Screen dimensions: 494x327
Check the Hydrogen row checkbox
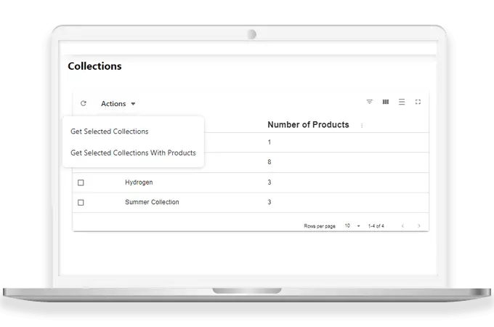pos(81,182)
